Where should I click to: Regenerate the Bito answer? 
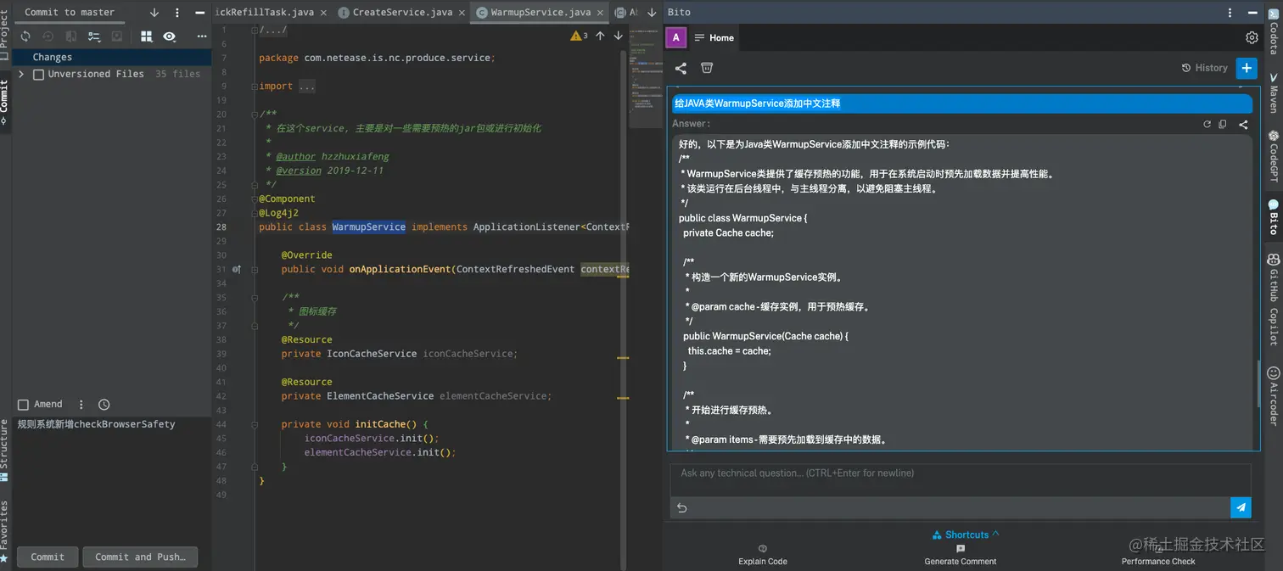click(x=1207, y=124)
